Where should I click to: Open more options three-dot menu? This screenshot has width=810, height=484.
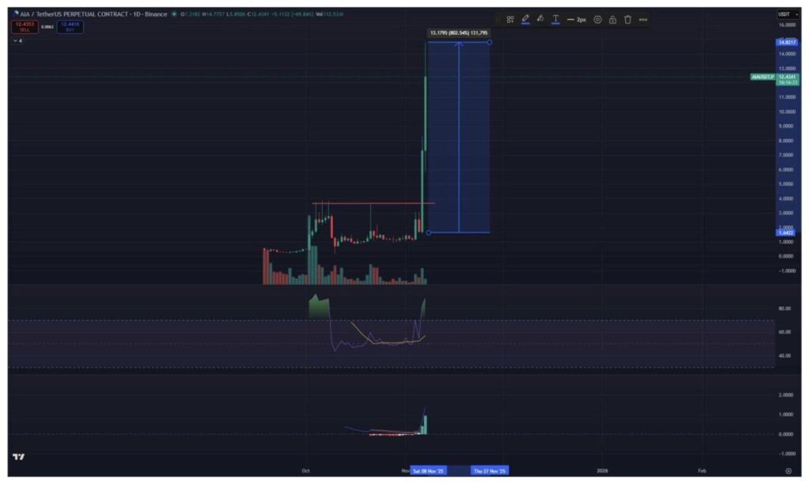coord(643,19)
